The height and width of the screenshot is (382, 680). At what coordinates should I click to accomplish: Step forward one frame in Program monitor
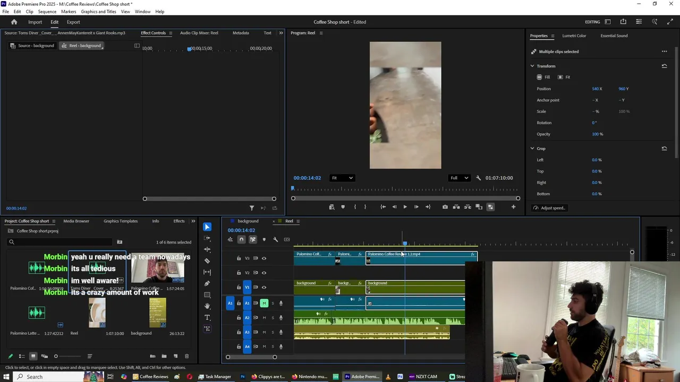click(416, 207)
